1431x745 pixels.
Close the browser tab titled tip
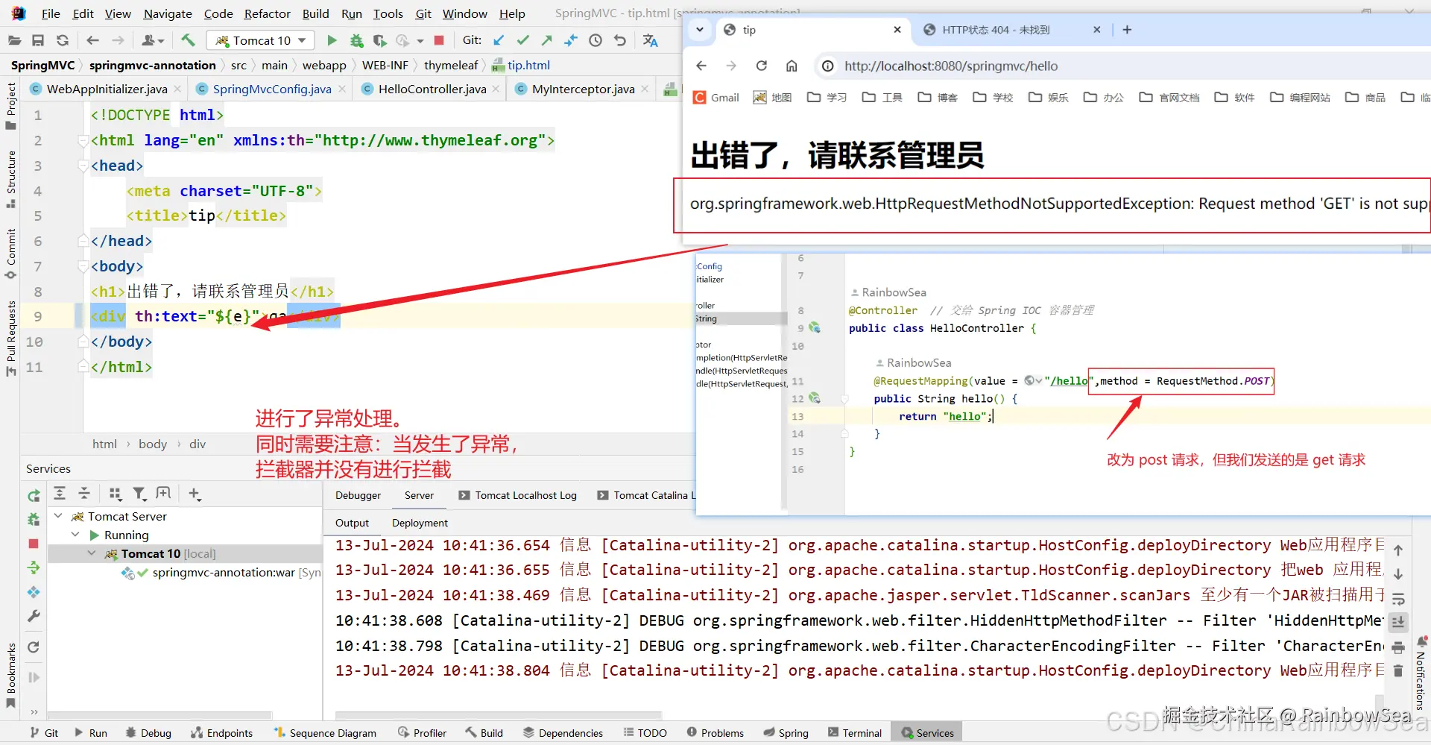click(897, 30)
